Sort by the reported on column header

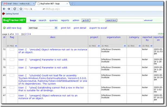click(x=158, y=39)
